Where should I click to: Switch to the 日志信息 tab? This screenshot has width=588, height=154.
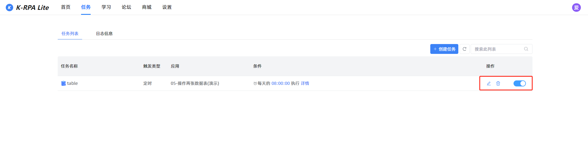pyautogui.click(x=104, y=33)
